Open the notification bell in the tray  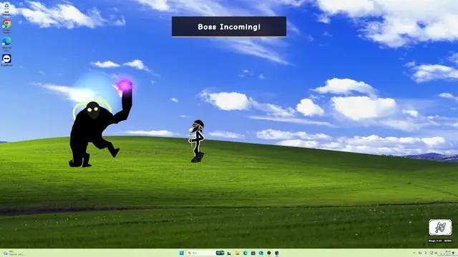tap(453, 253)
